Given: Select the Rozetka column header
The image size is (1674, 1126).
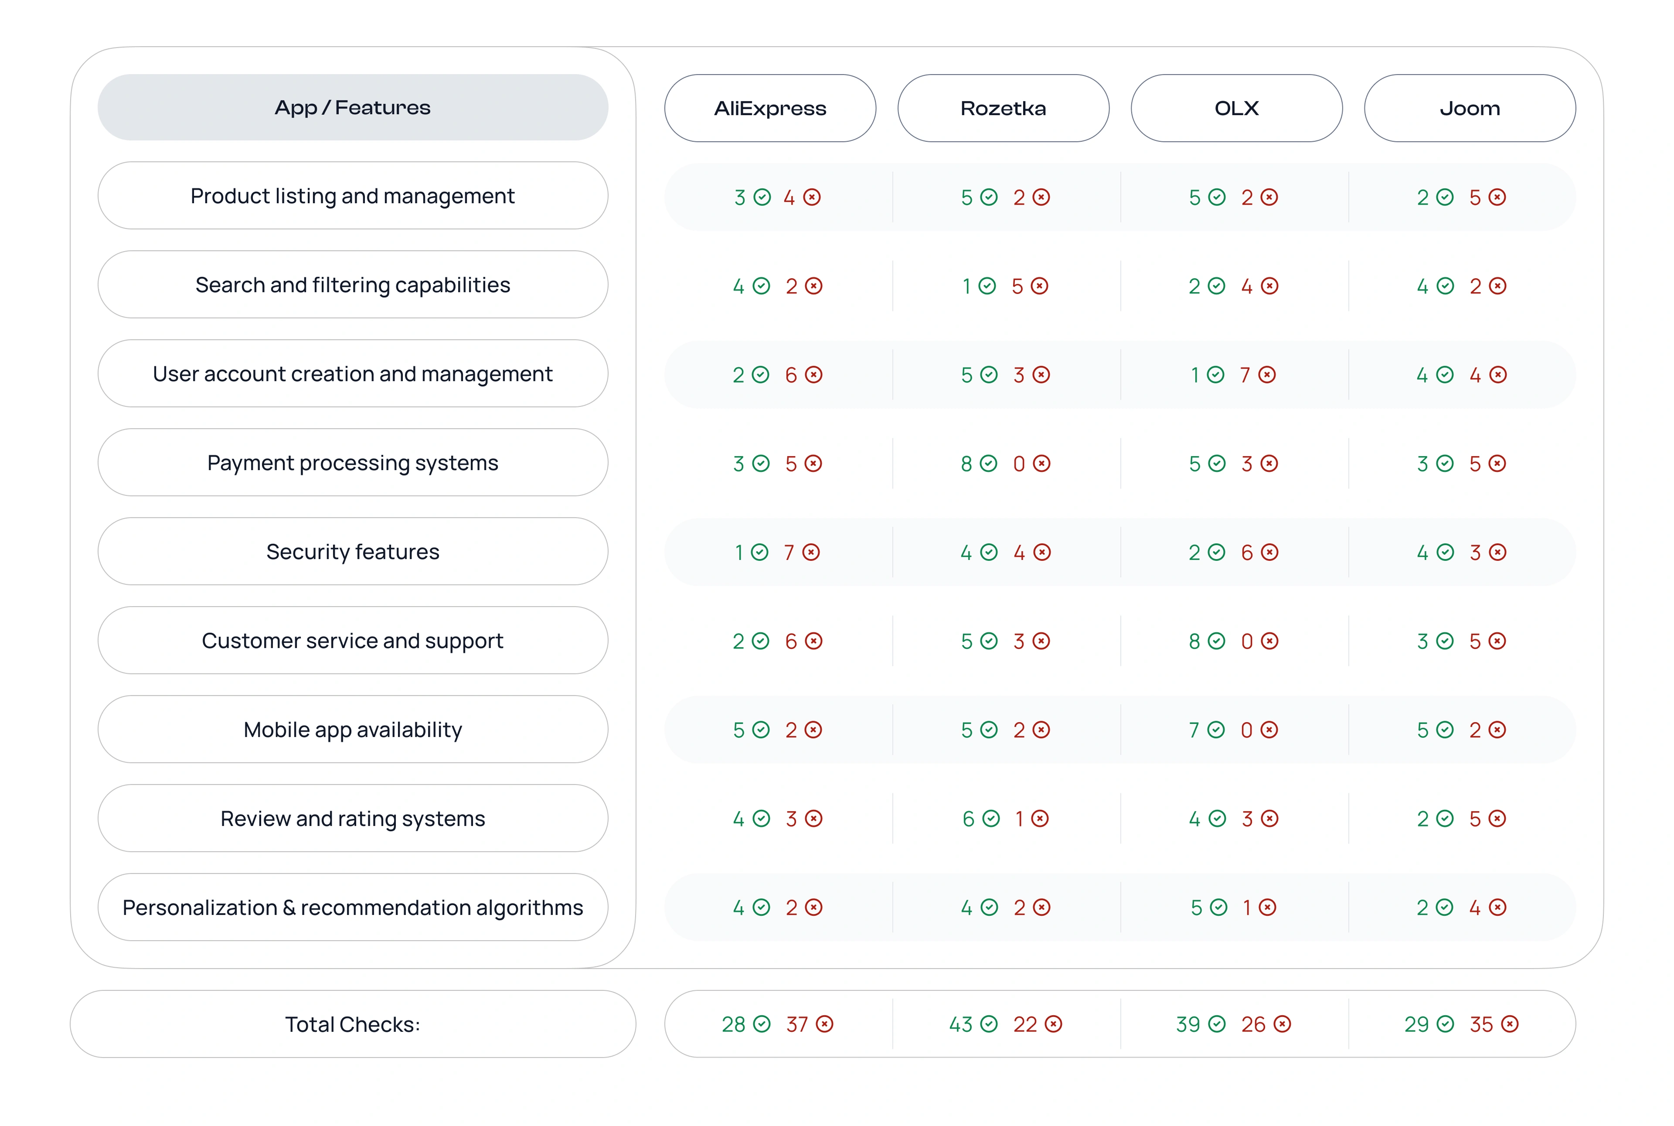Looking at the screenshot, I should point(1003,108).
